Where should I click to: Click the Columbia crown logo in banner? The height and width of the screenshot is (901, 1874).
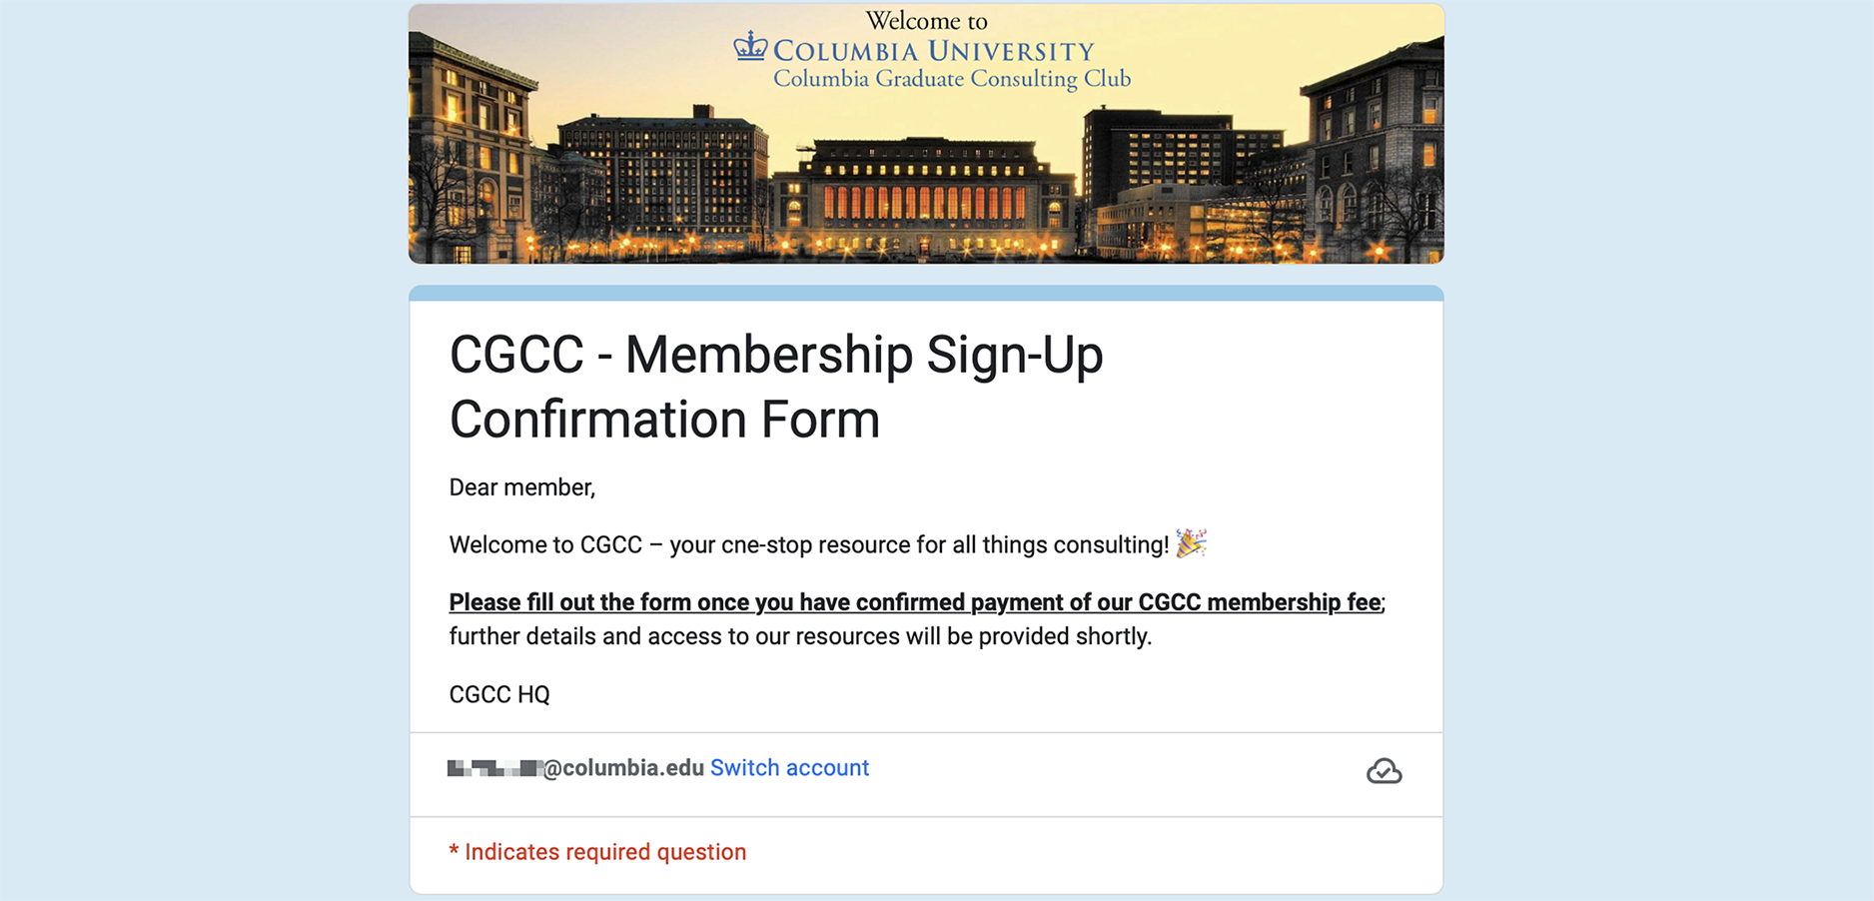750,47
